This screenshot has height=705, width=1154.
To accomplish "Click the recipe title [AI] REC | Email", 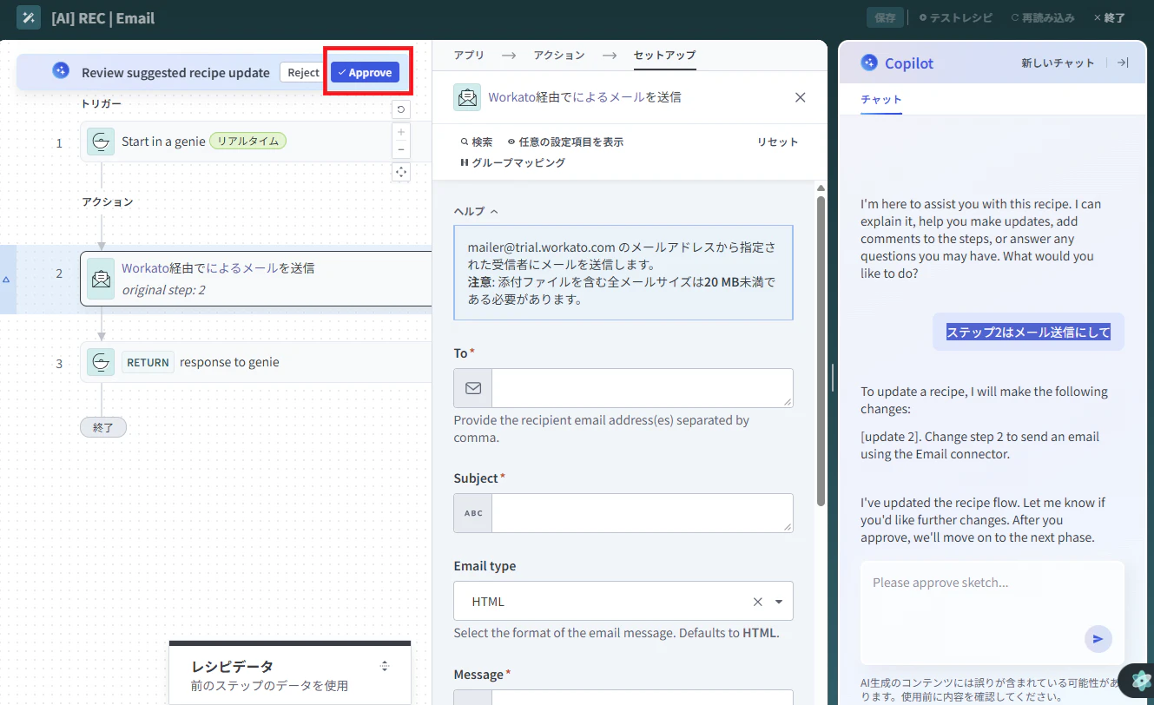I will [103, 17].
